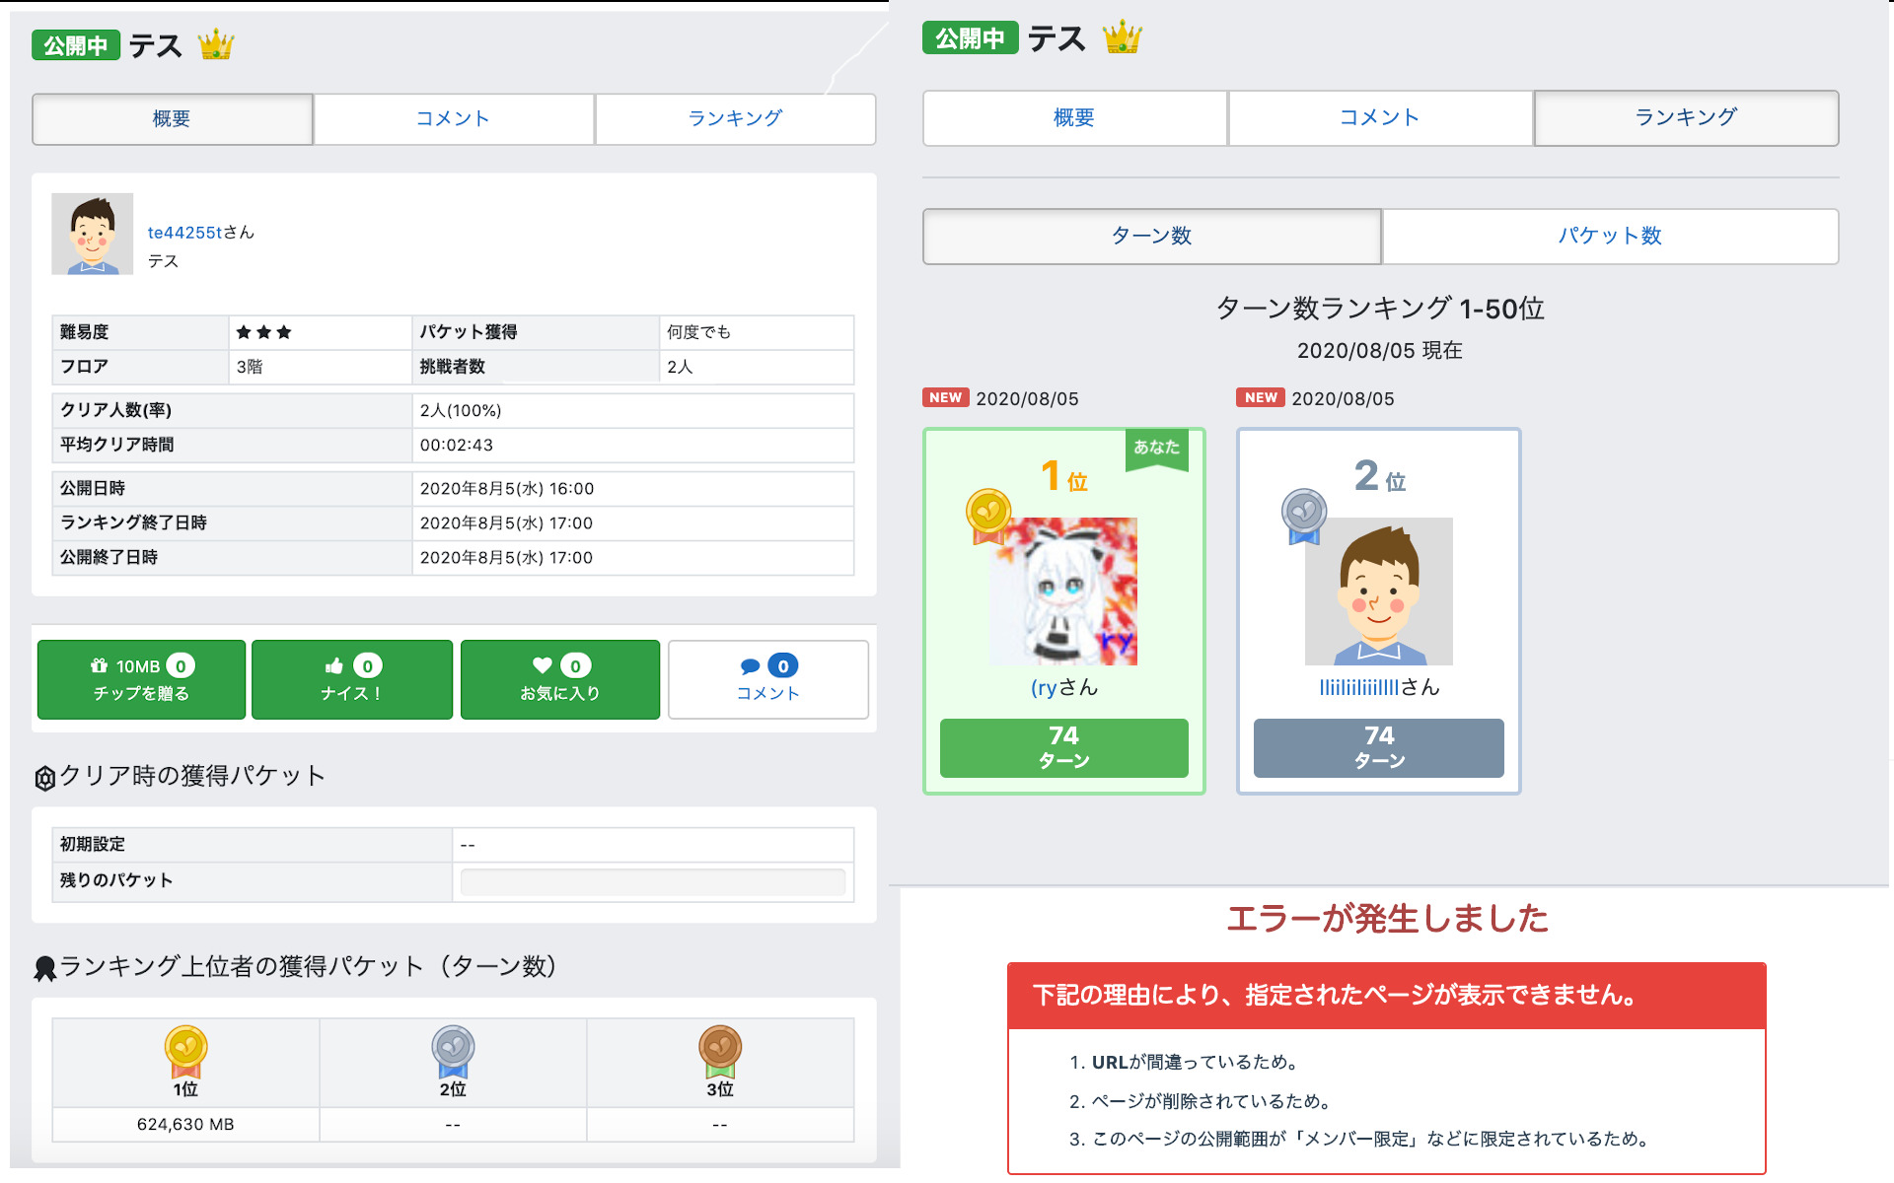Viewport: 1894px width, 1183px height.
Task: Open te44255t user profile link
Action: tap(184, 233)
